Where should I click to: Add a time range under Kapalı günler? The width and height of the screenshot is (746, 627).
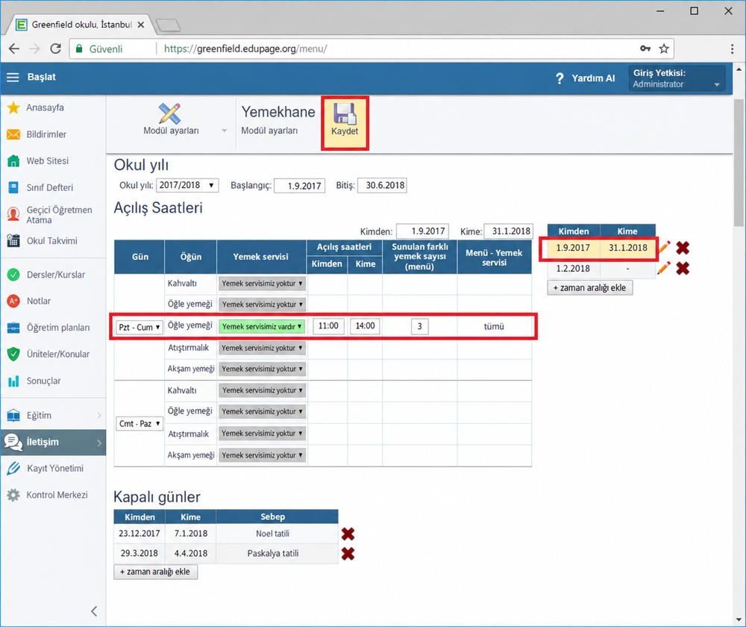[156, 572]
